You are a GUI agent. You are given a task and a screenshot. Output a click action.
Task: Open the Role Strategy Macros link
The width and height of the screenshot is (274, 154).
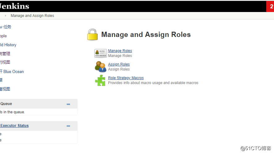point(126,78)
